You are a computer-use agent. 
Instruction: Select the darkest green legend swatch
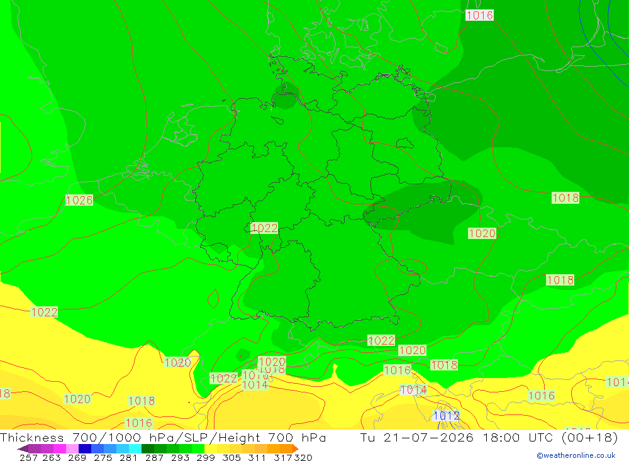148,448
